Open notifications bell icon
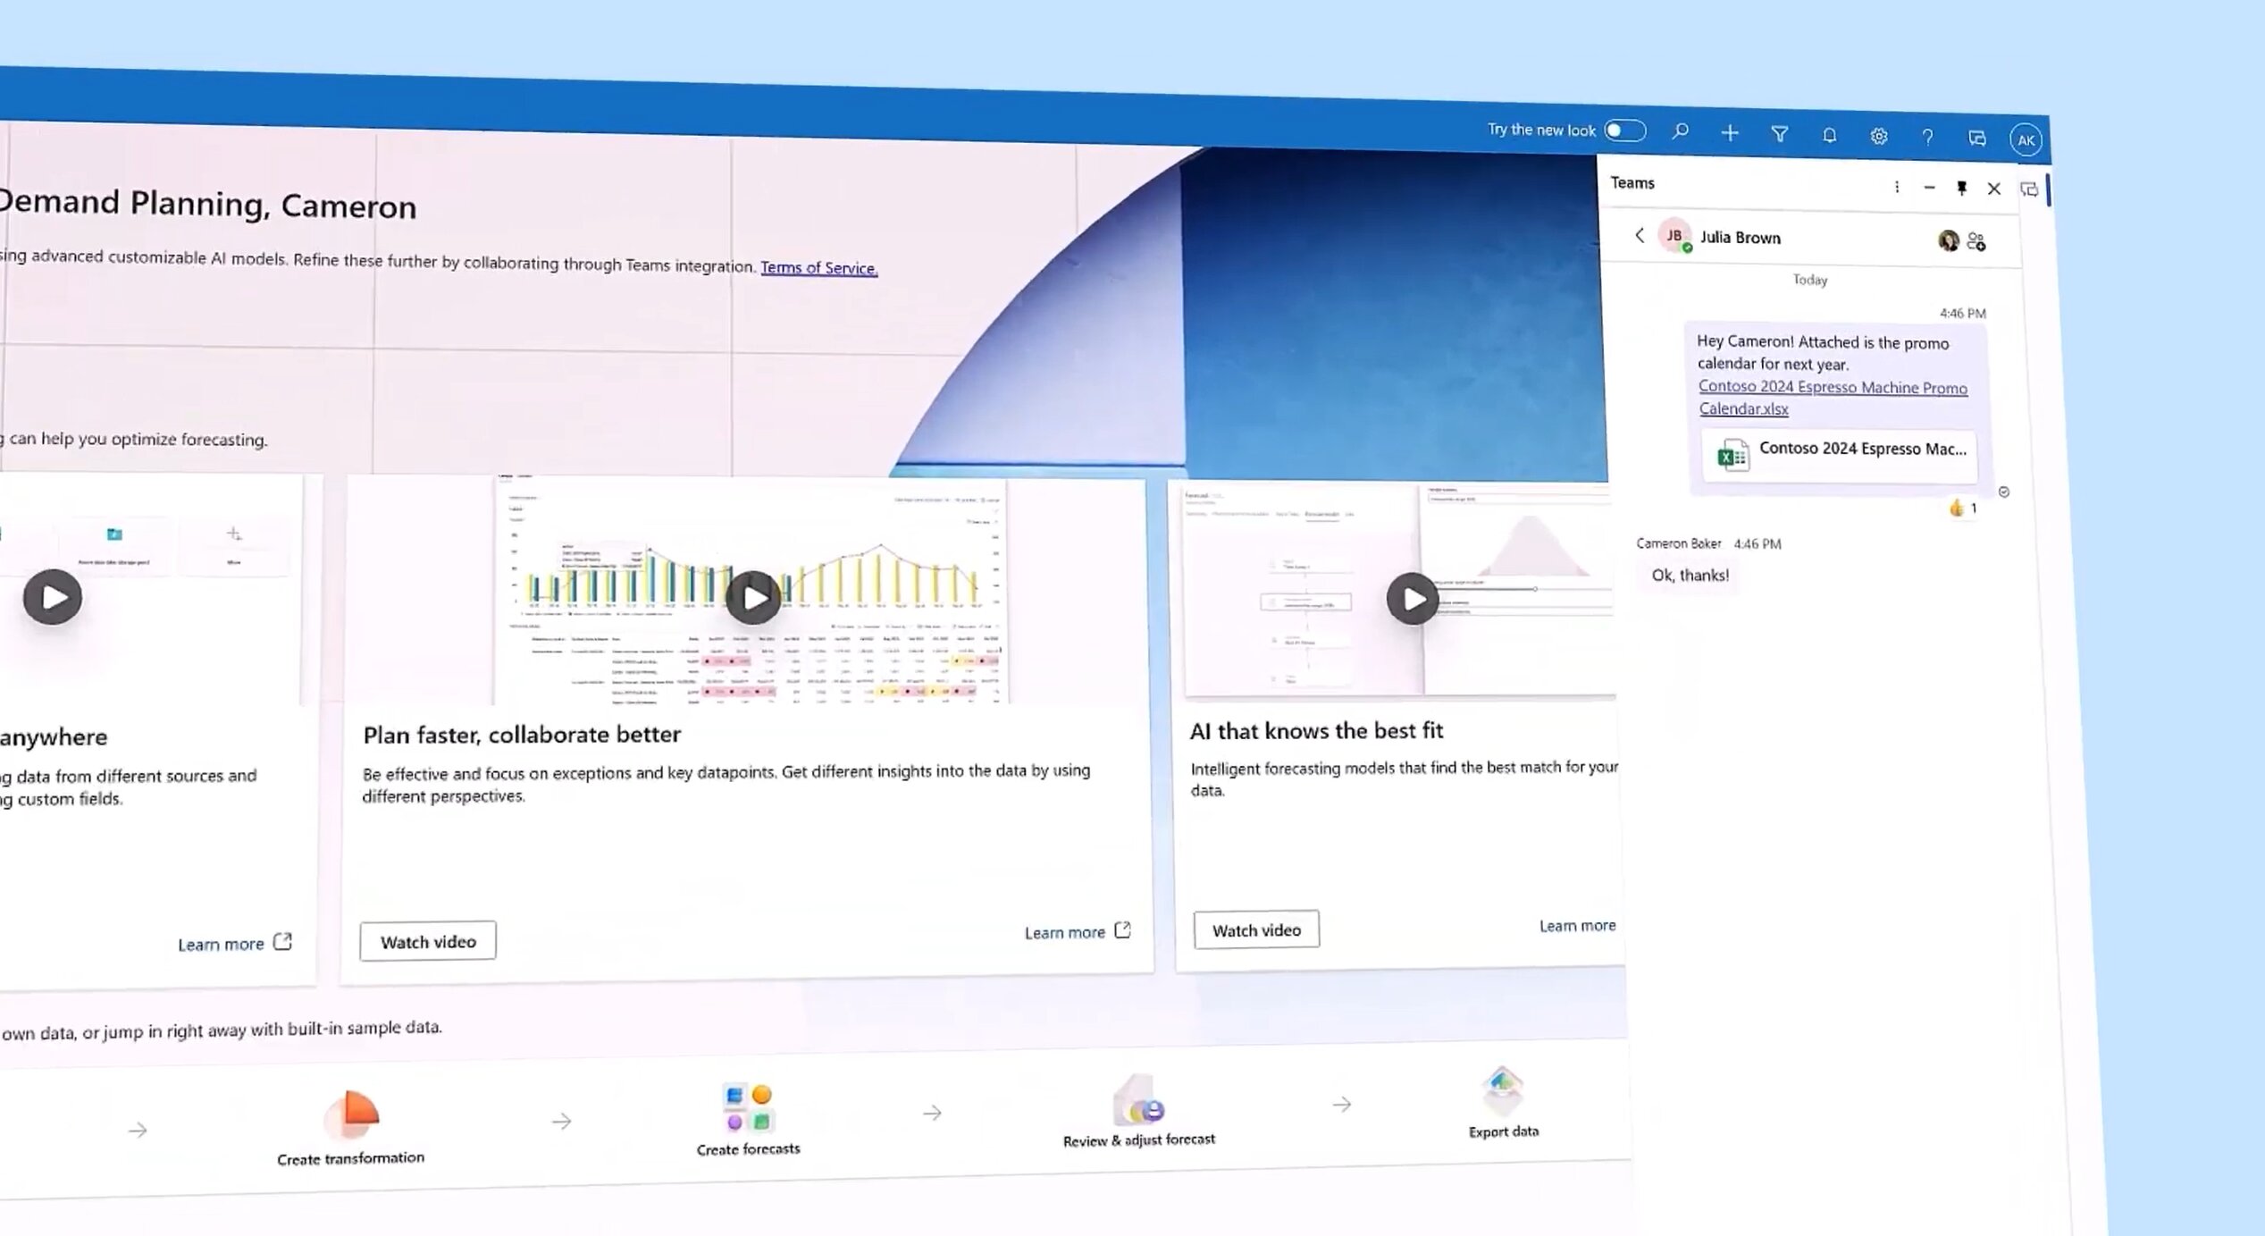The image size is (2265, 1236). [x=1829, y=135]
